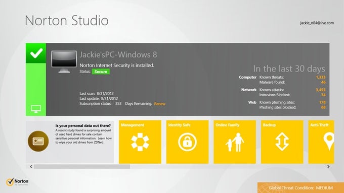Viewport: 344px width, 193px height.
Task: Open the Identity Safe tile
Action: click(x=187, y=142)
